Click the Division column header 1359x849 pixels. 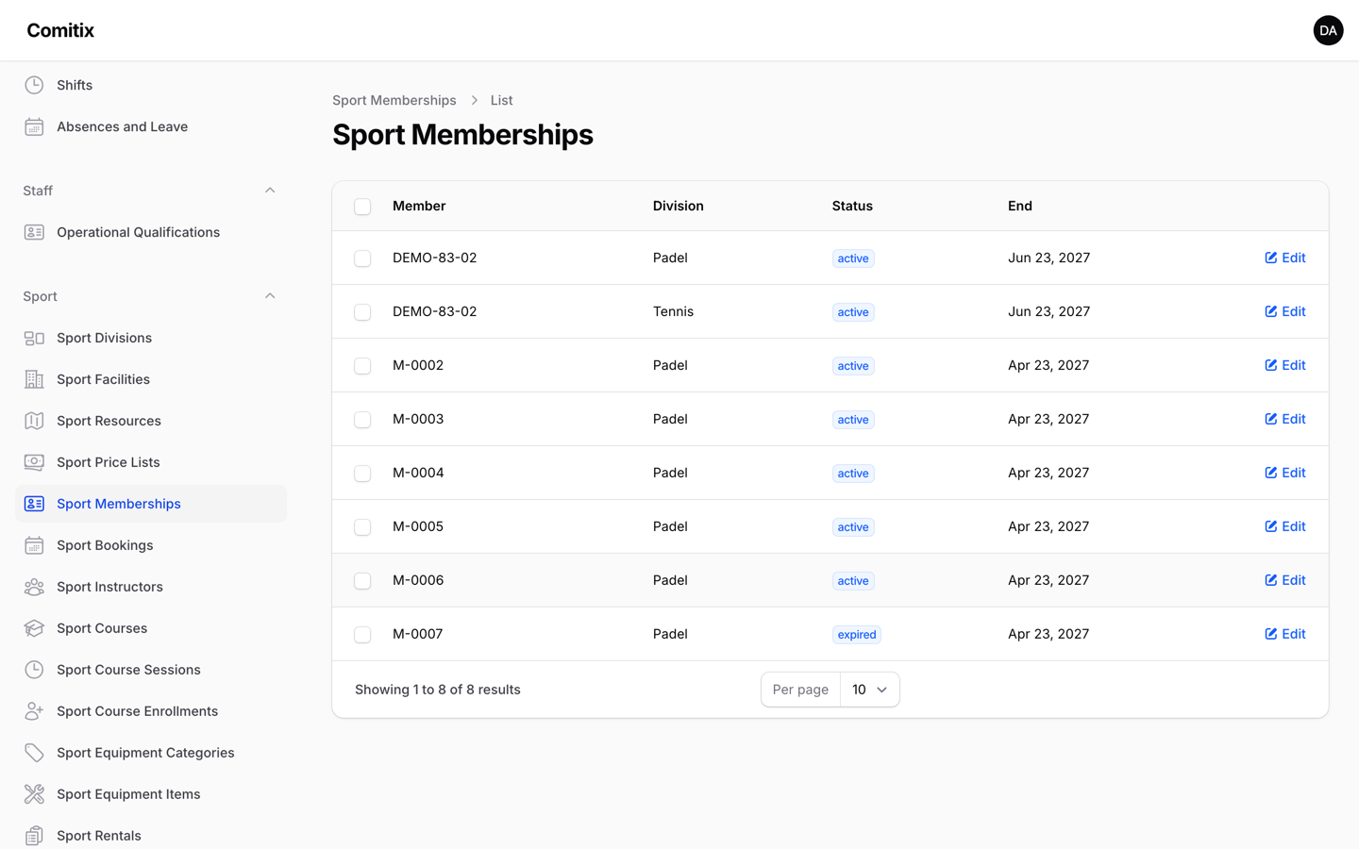click(x=679, y=206)
